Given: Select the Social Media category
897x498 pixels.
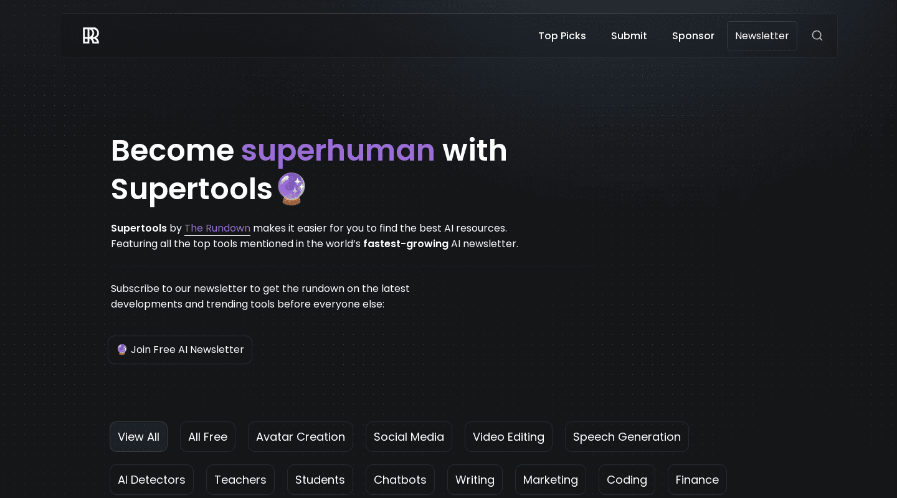Looking at the screenshot, I should 409,437.
